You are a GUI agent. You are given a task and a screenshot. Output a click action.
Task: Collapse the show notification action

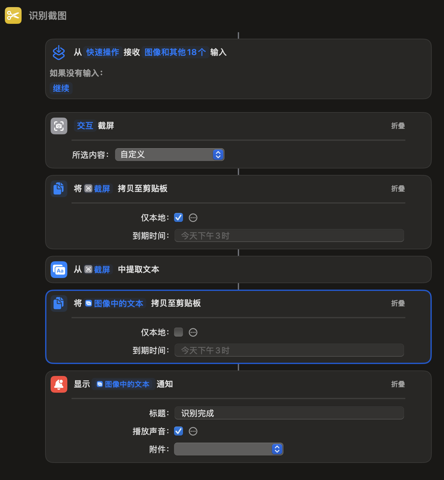click(x=398, y=384)
